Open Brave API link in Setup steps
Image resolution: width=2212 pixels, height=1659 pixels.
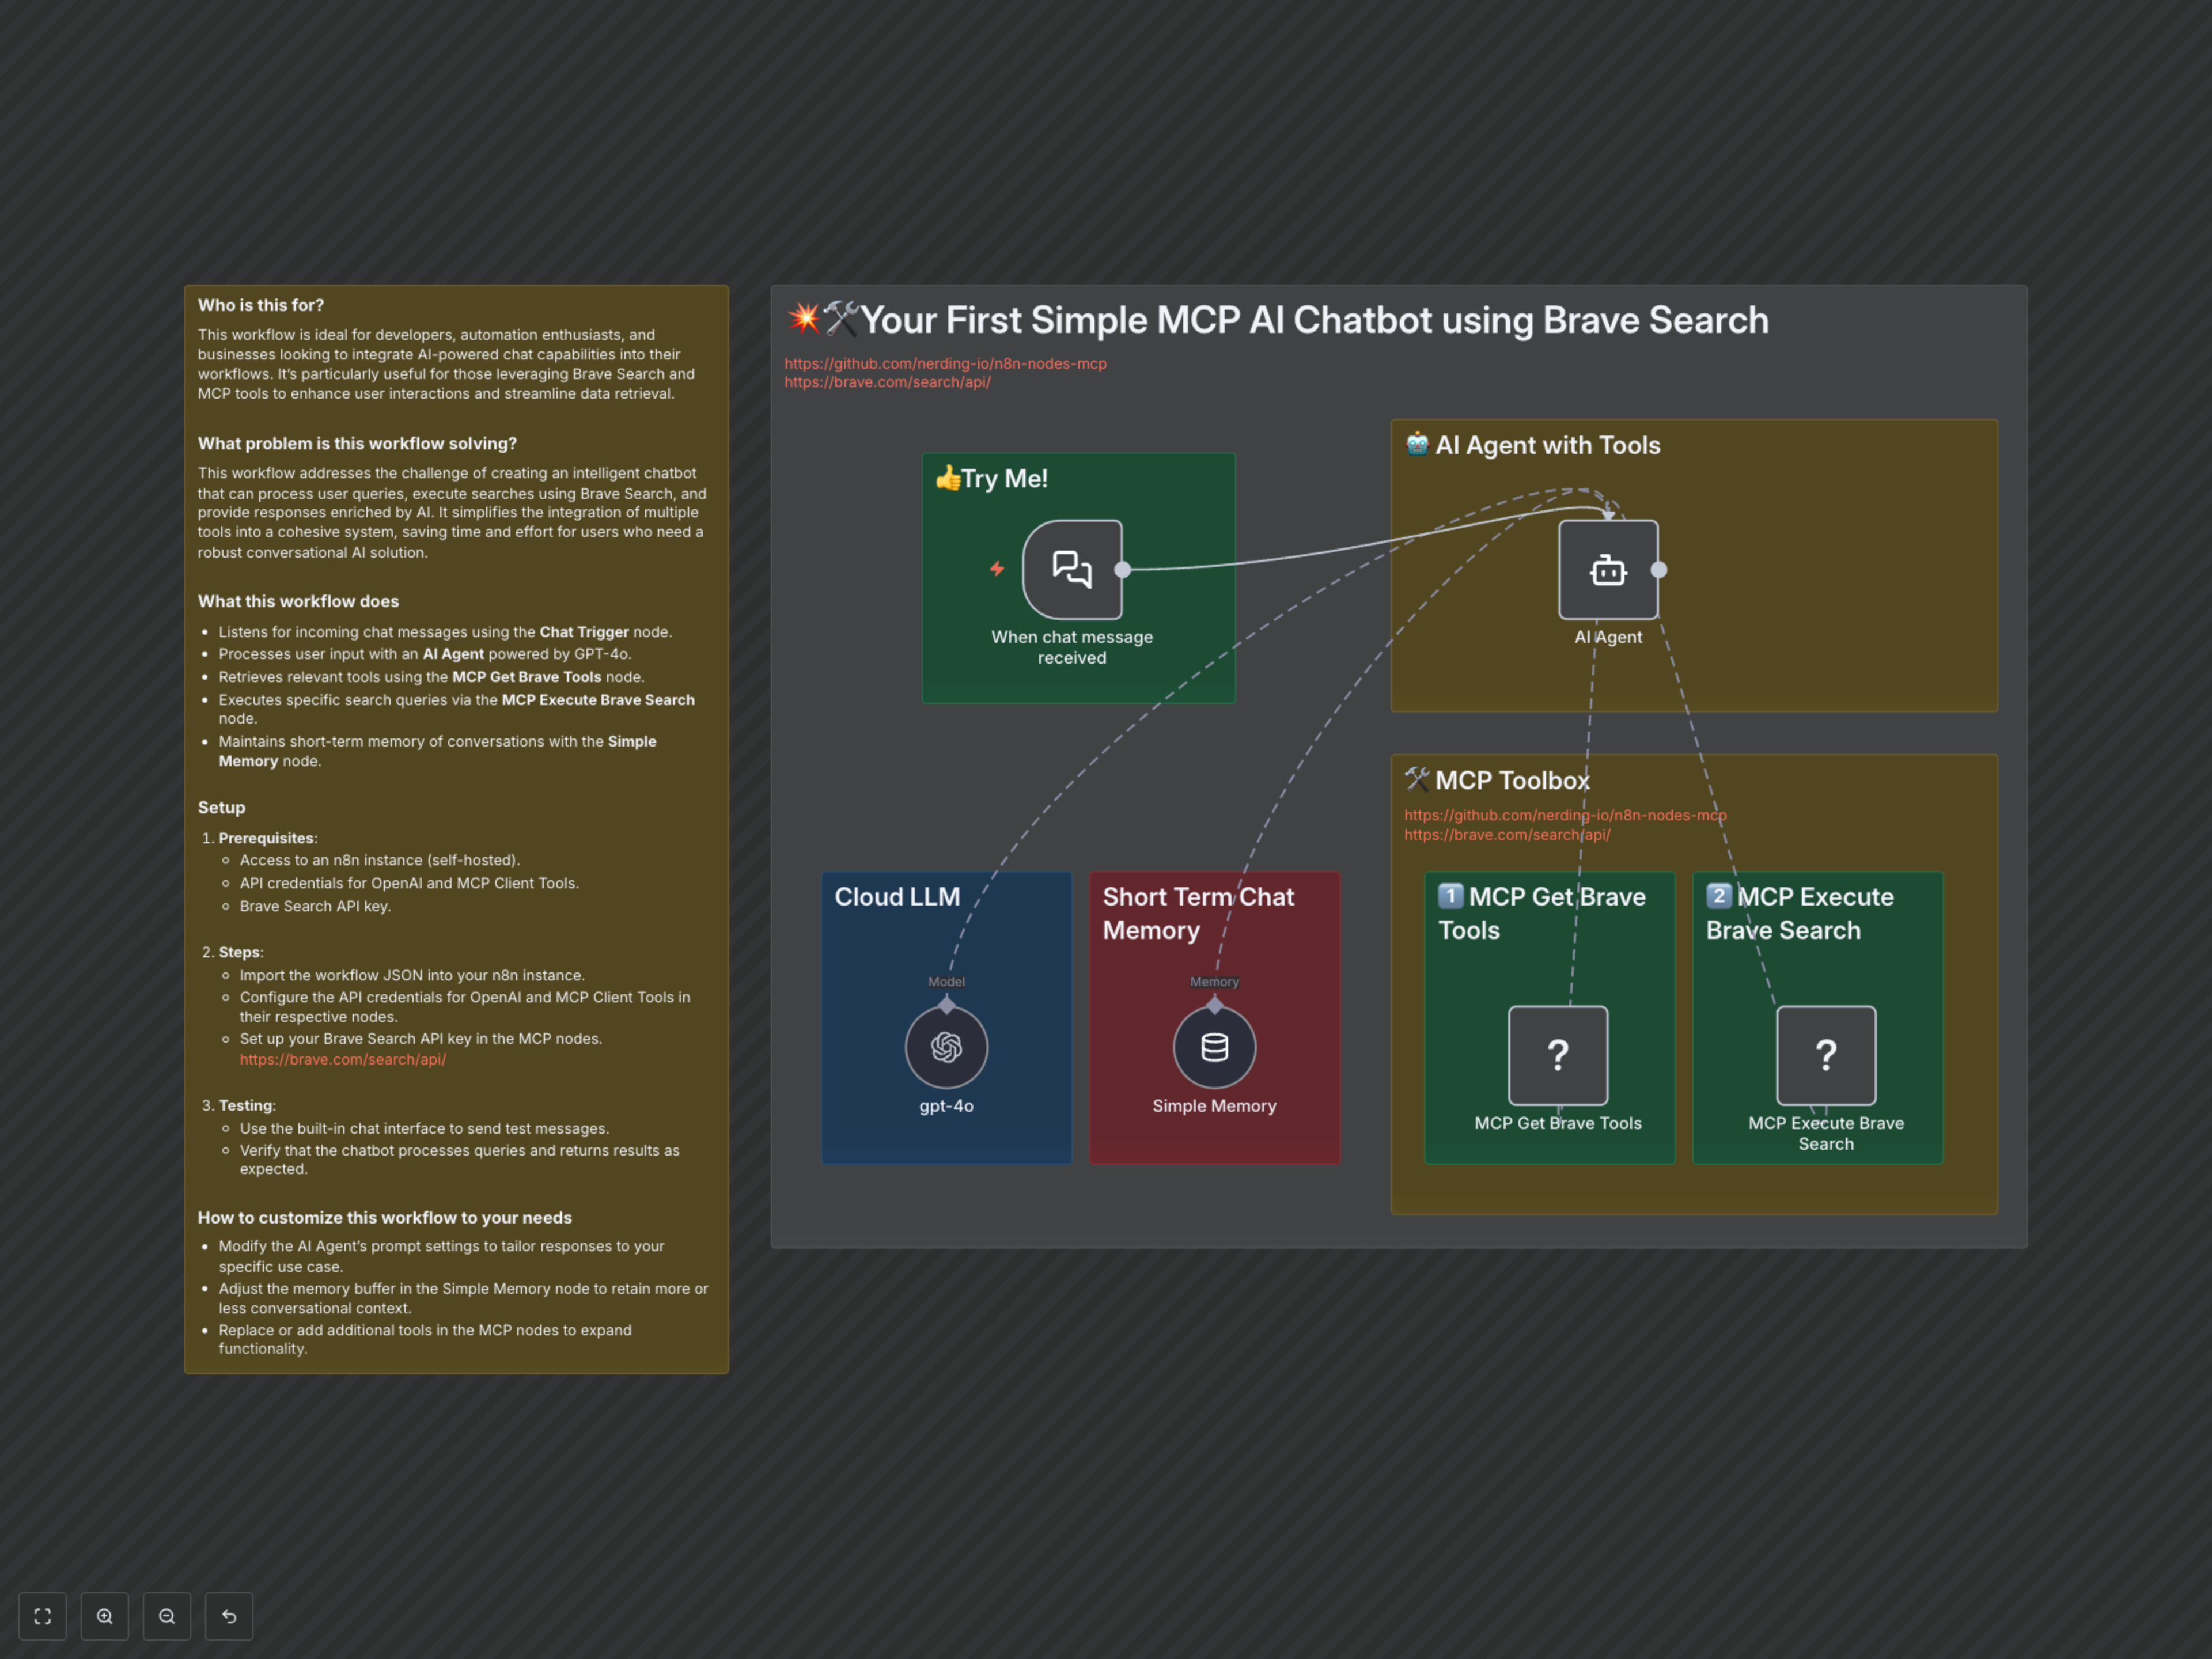[342, 1059]
